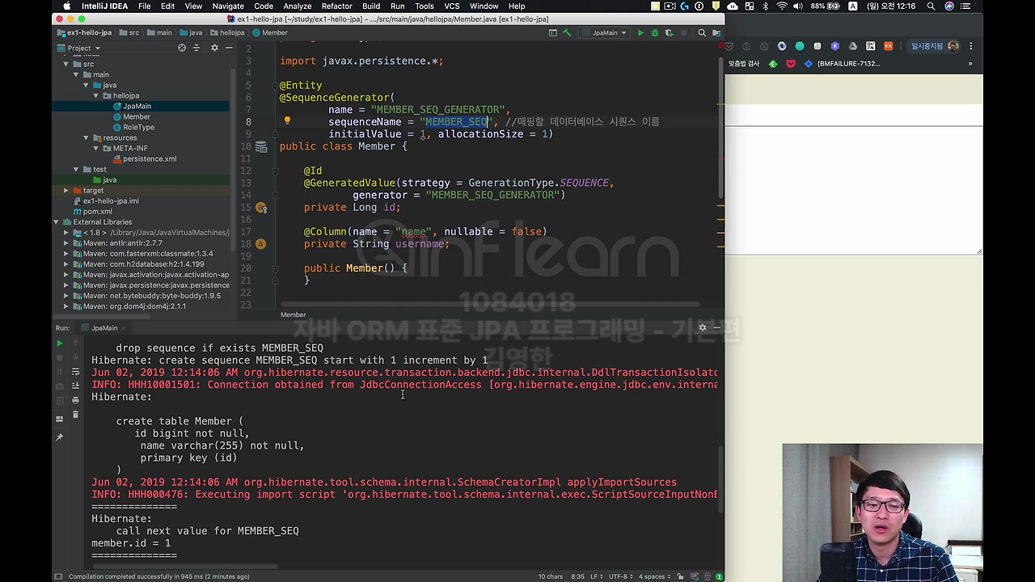
Task: Click the terminal-like icon left of the hammer
Action: [x=553, y=33]
